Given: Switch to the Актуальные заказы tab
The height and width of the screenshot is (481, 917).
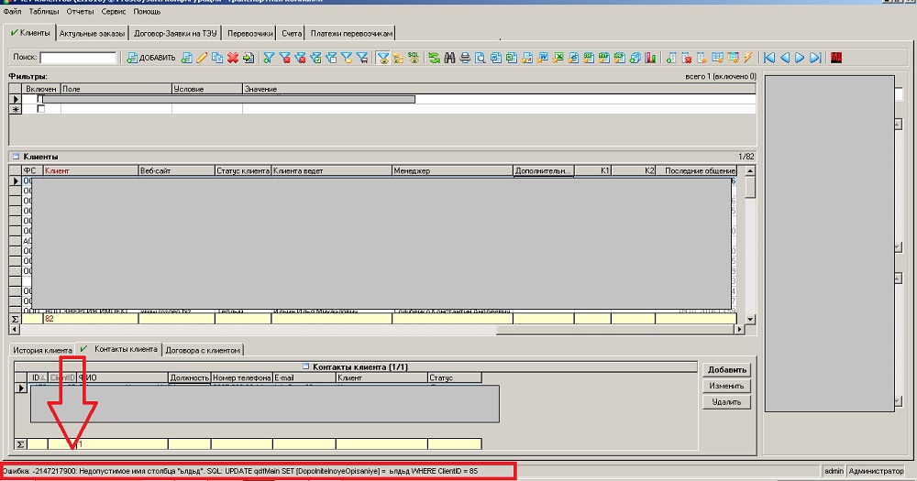Looking at the screenshot, I should [x=92, y=33].
